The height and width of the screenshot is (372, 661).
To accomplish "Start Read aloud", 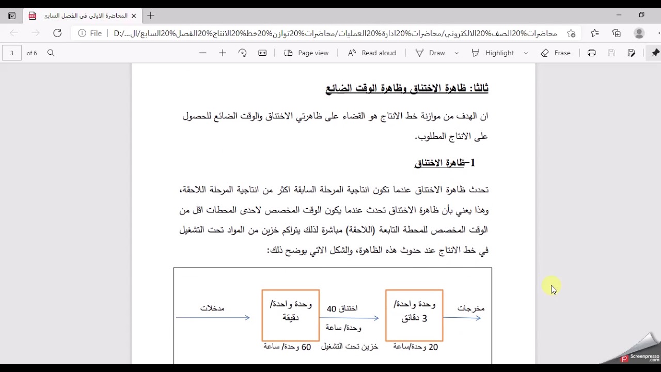I will click(x=372, y=53).
